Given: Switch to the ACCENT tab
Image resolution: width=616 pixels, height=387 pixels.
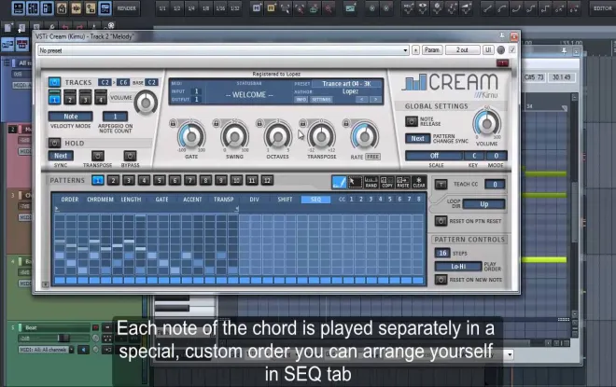Looking at the screenshot, I should [192, 200].
